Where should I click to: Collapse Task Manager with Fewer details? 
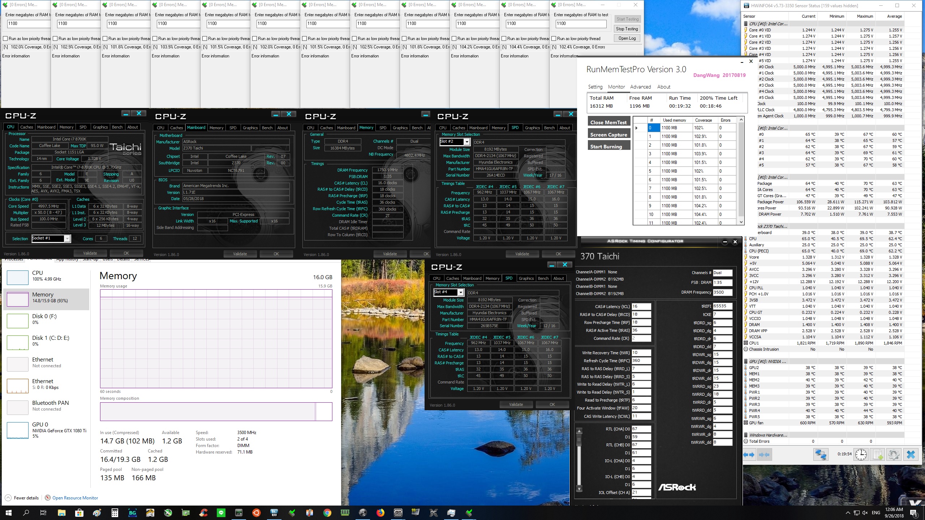(22, 498)
